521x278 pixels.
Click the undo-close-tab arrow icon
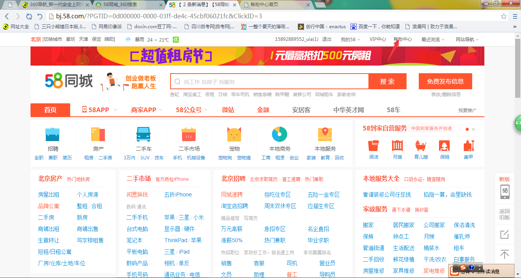40,16
